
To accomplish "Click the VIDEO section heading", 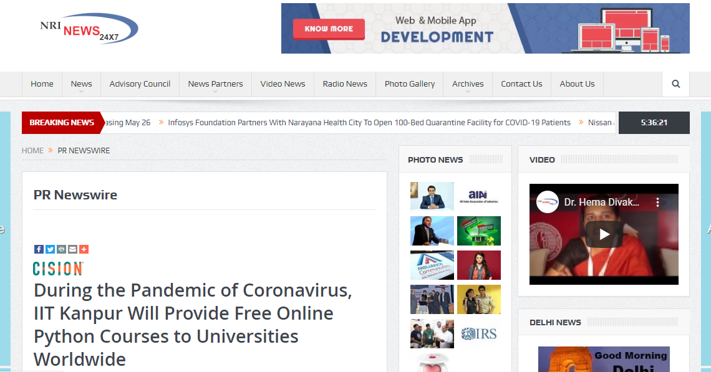I will click(x=542, y=160).
